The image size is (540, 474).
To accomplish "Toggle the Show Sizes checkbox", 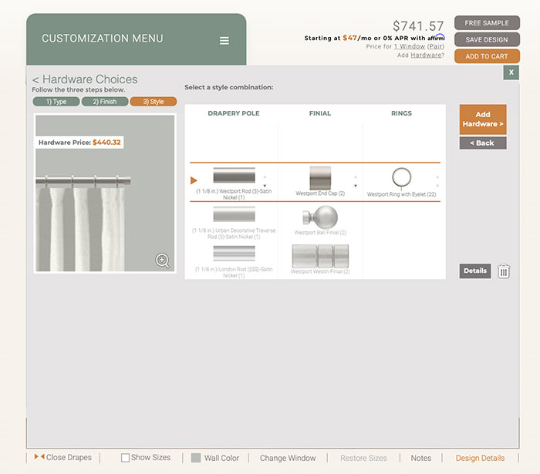I will [x=126, y=458].
